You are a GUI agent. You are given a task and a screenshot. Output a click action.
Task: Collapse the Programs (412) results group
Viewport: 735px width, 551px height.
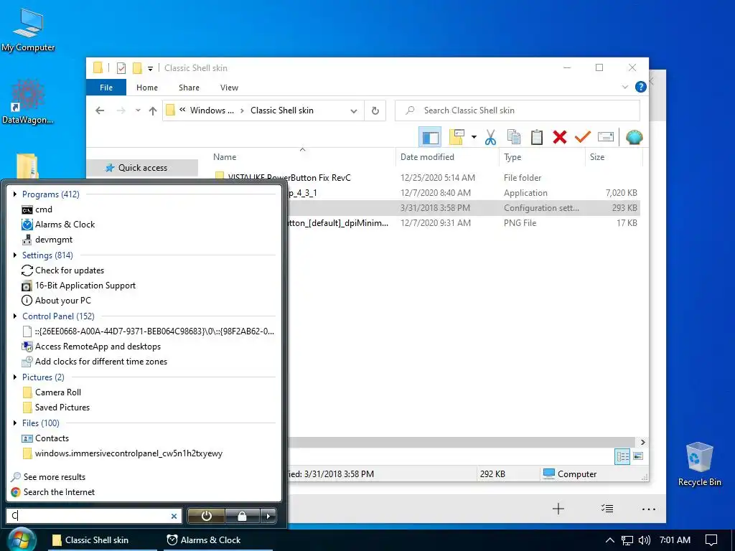pyautogui.click(x=15, y=194)
